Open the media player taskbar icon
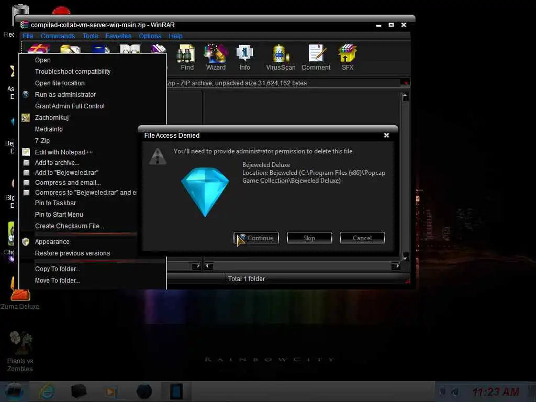Viewport: 536px width, 402px height. [110, 392]
